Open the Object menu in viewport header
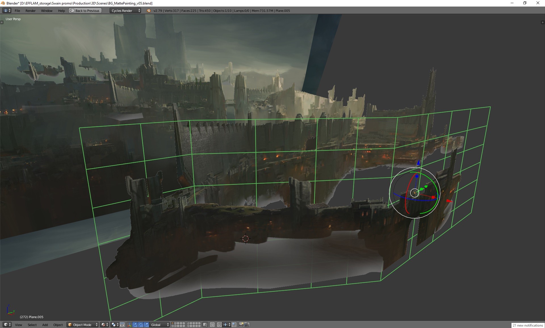 (58, 325)
